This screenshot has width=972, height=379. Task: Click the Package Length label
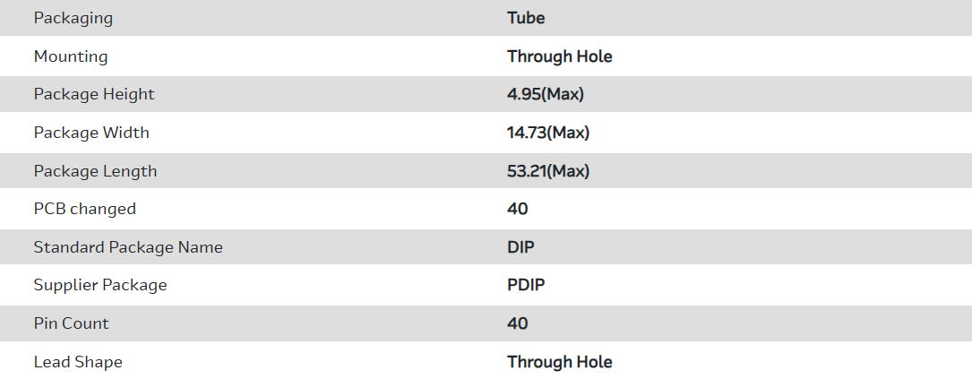click(95, 171)
